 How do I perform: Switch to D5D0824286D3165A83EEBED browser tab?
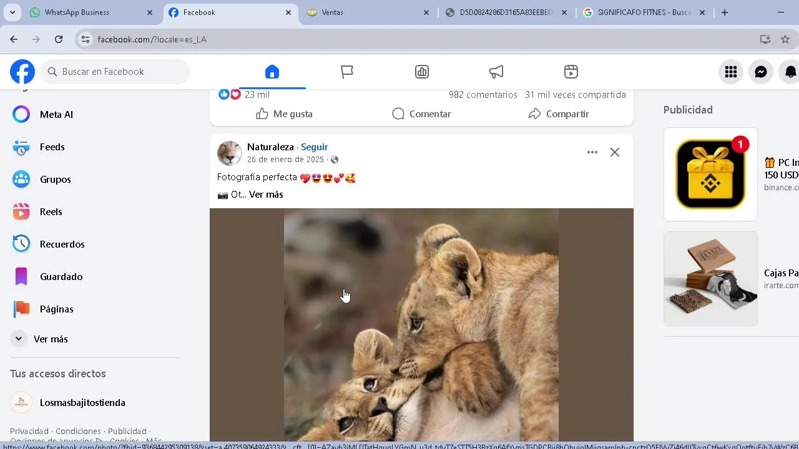(x=506, y=12)
